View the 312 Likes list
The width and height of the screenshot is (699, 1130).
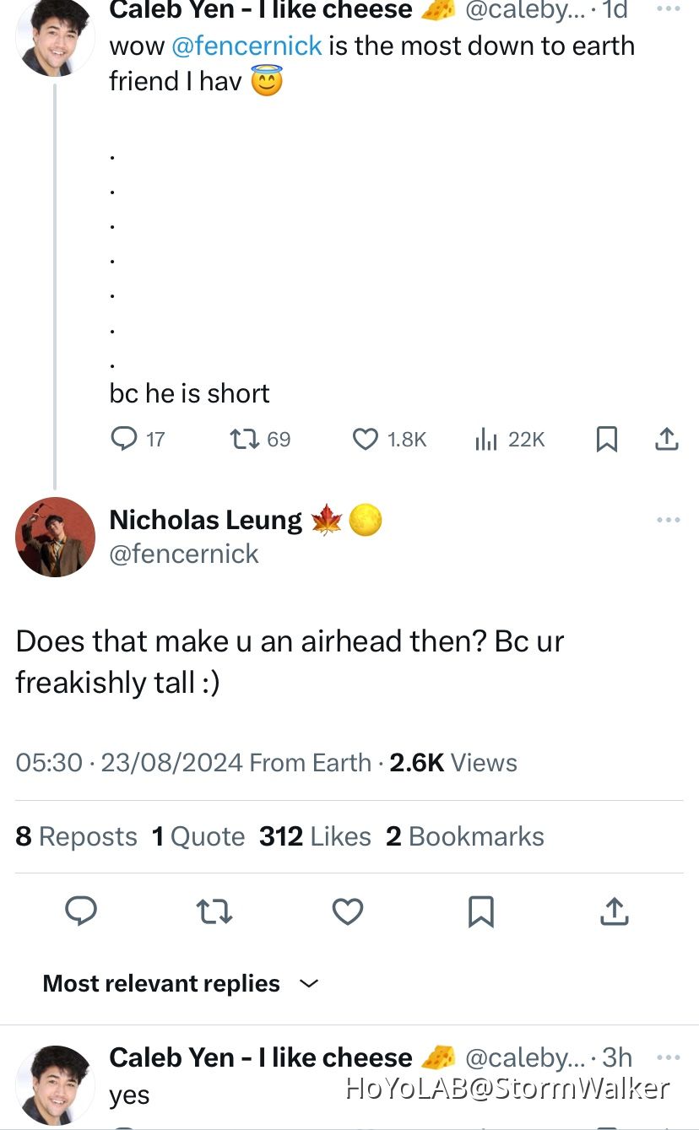[x=315, y=836]
